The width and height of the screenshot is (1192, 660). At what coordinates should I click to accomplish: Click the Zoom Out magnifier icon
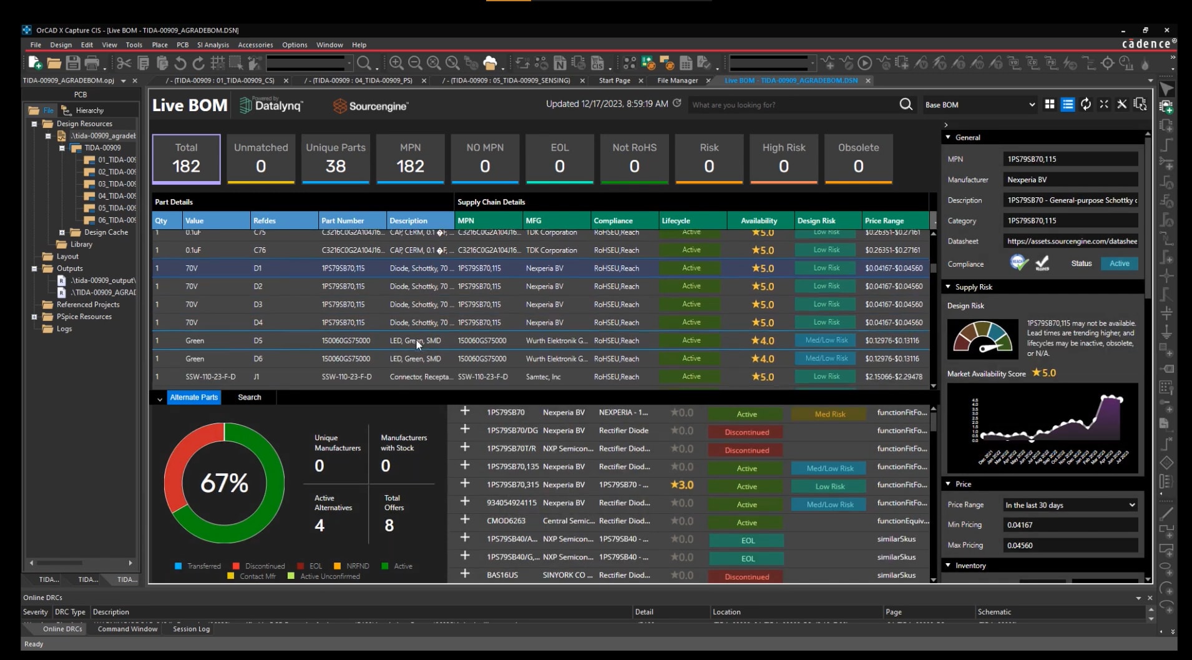click(x=415, y=63)
